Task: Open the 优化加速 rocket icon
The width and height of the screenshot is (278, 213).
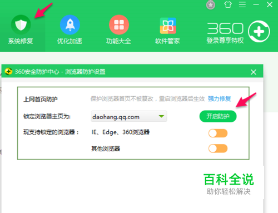Action: [70, 24]
